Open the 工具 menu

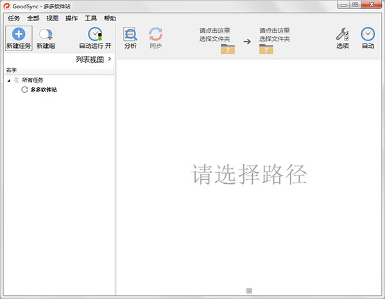click(x=90, y=19)
